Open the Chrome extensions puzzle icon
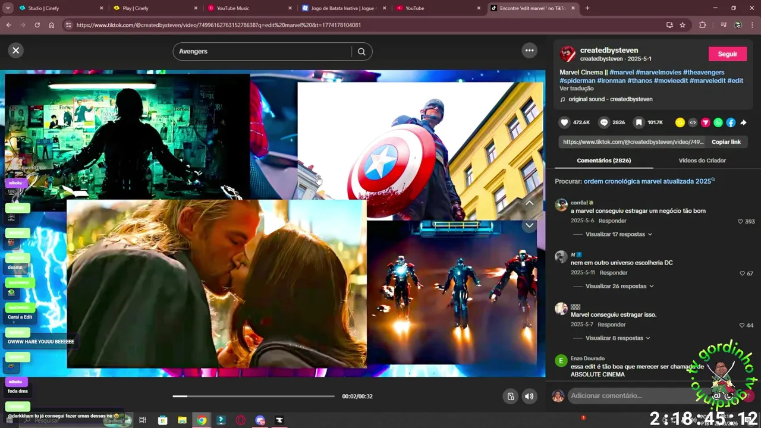761x428 pixels. pos(703,25)
